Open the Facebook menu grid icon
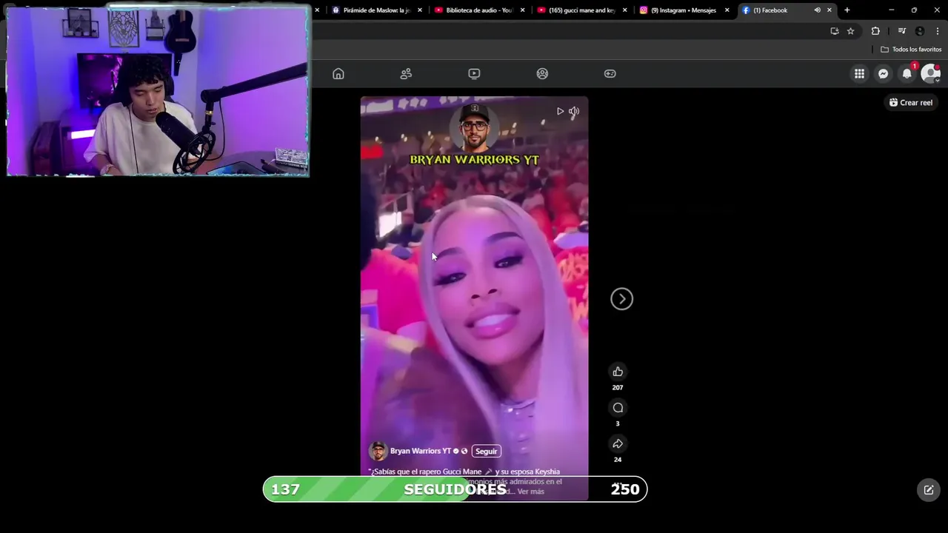This screenshot has width=948, height=533. 859,73
